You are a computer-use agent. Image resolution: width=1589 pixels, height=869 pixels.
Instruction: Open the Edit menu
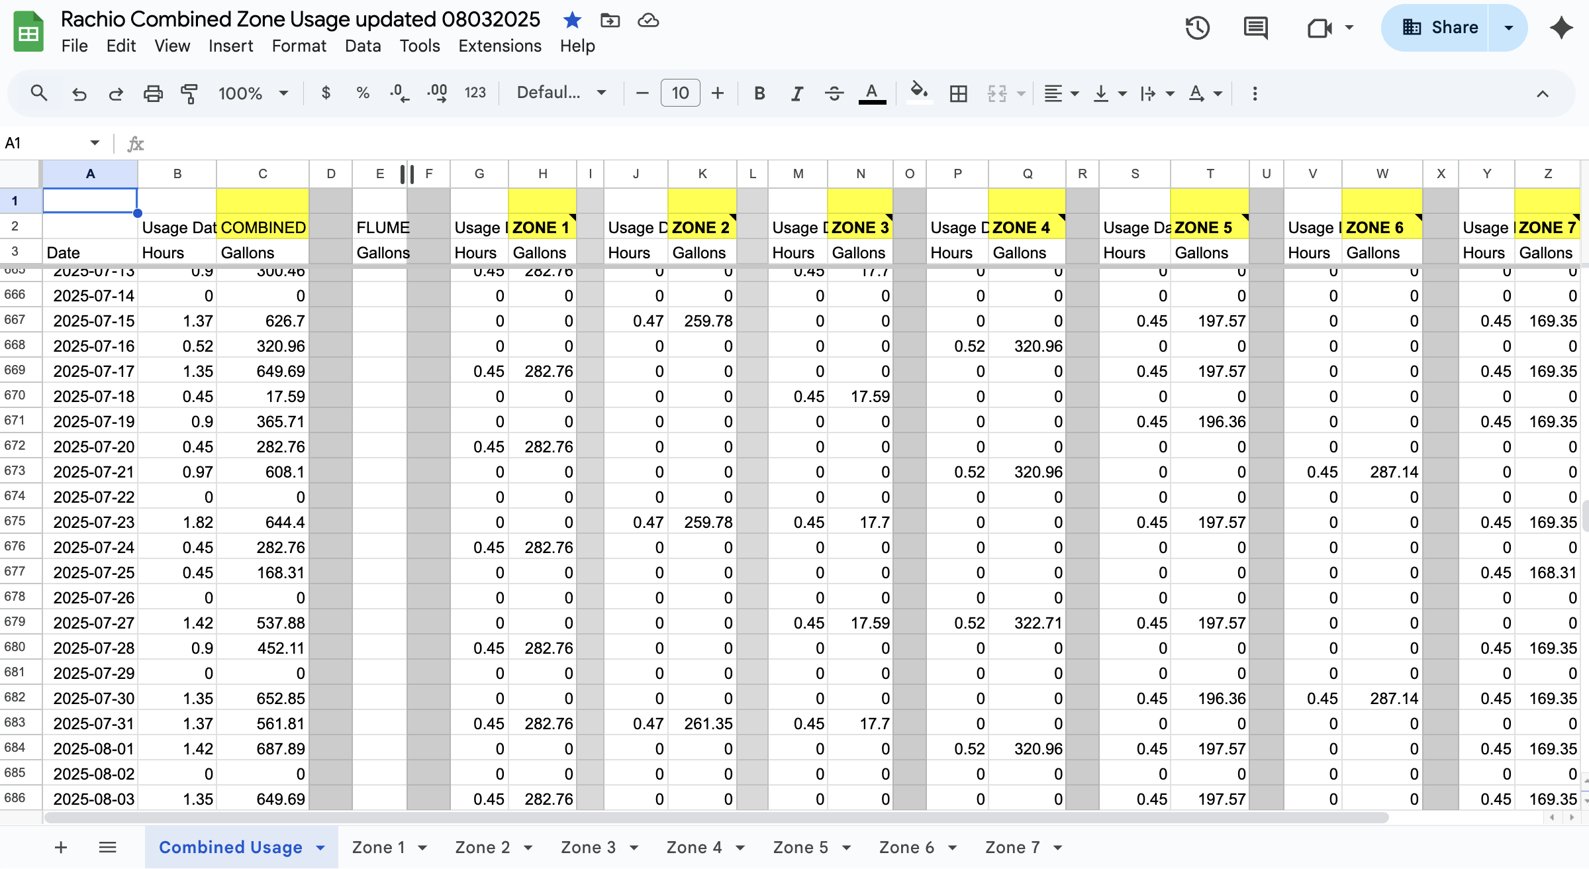point(121,46)
